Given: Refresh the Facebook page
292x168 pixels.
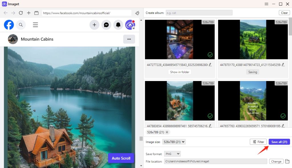Looking at the screenshot, I should coord(21,13).
